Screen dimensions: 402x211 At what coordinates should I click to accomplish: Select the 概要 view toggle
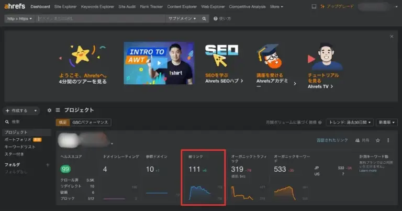pyautogui.click(x=62, y=122)
